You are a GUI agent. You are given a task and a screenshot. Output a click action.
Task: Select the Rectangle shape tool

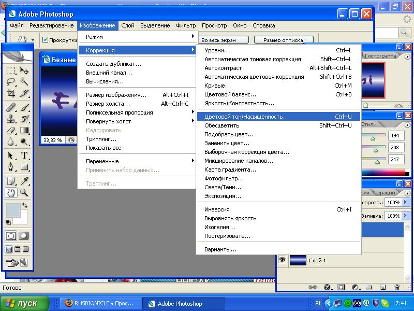click(24, 167)
